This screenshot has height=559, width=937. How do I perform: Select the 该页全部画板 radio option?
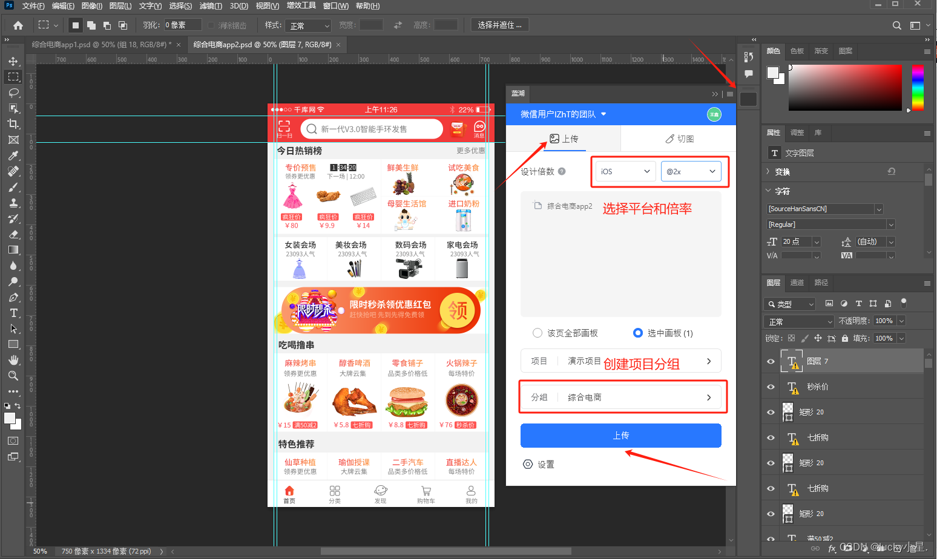click(x=538, y=333)
